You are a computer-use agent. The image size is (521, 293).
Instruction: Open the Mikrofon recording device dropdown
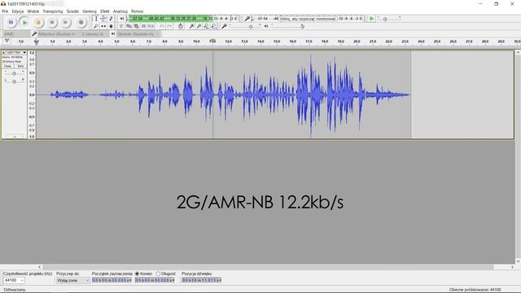coord(58,34)
